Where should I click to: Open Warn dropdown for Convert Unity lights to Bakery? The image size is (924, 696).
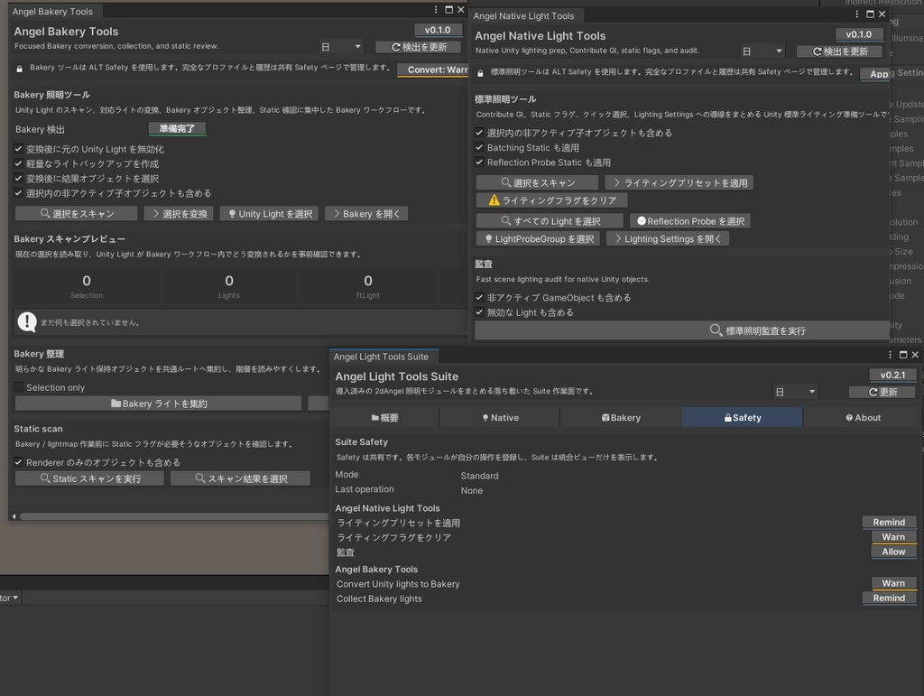click(x=893, y=583)
